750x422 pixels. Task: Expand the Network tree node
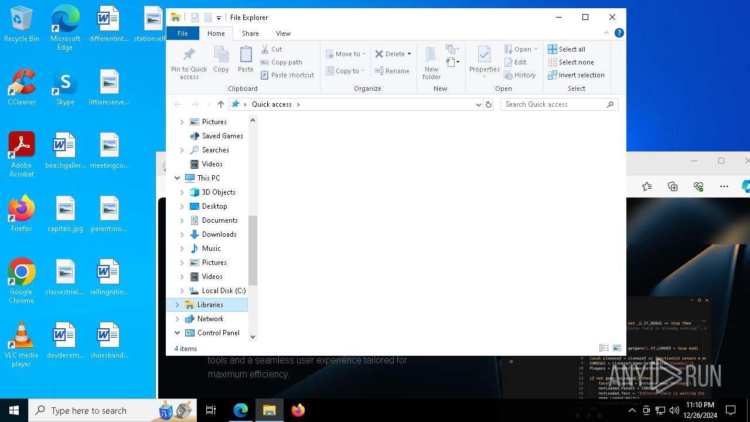pos(178,319)
